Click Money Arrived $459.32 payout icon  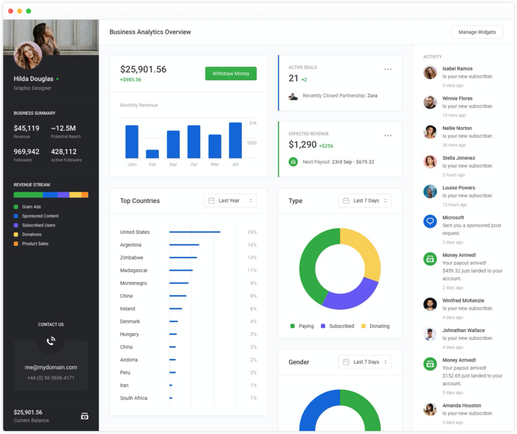(x=430, y=259)
